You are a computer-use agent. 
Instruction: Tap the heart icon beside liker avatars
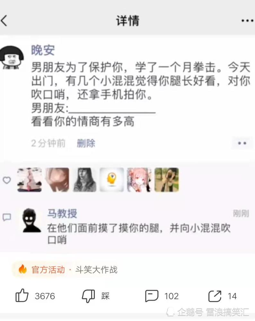[x=6, y=180]
